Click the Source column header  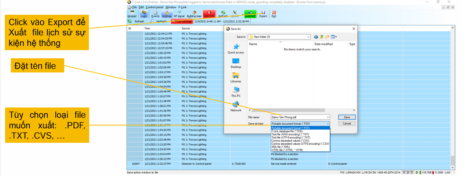point(202,28)
